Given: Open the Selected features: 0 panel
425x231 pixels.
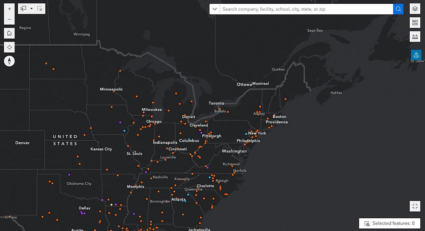Looking at the screenshot, I should tap(390, 223).
